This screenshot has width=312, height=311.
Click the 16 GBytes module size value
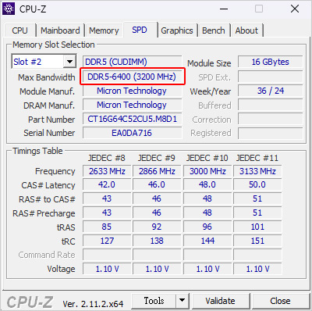coord(271,62)
